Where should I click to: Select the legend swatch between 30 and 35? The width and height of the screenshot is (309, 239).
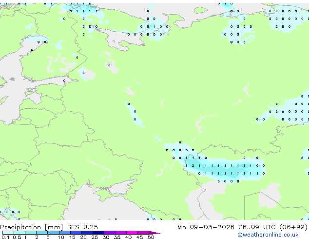click(110, 233)
